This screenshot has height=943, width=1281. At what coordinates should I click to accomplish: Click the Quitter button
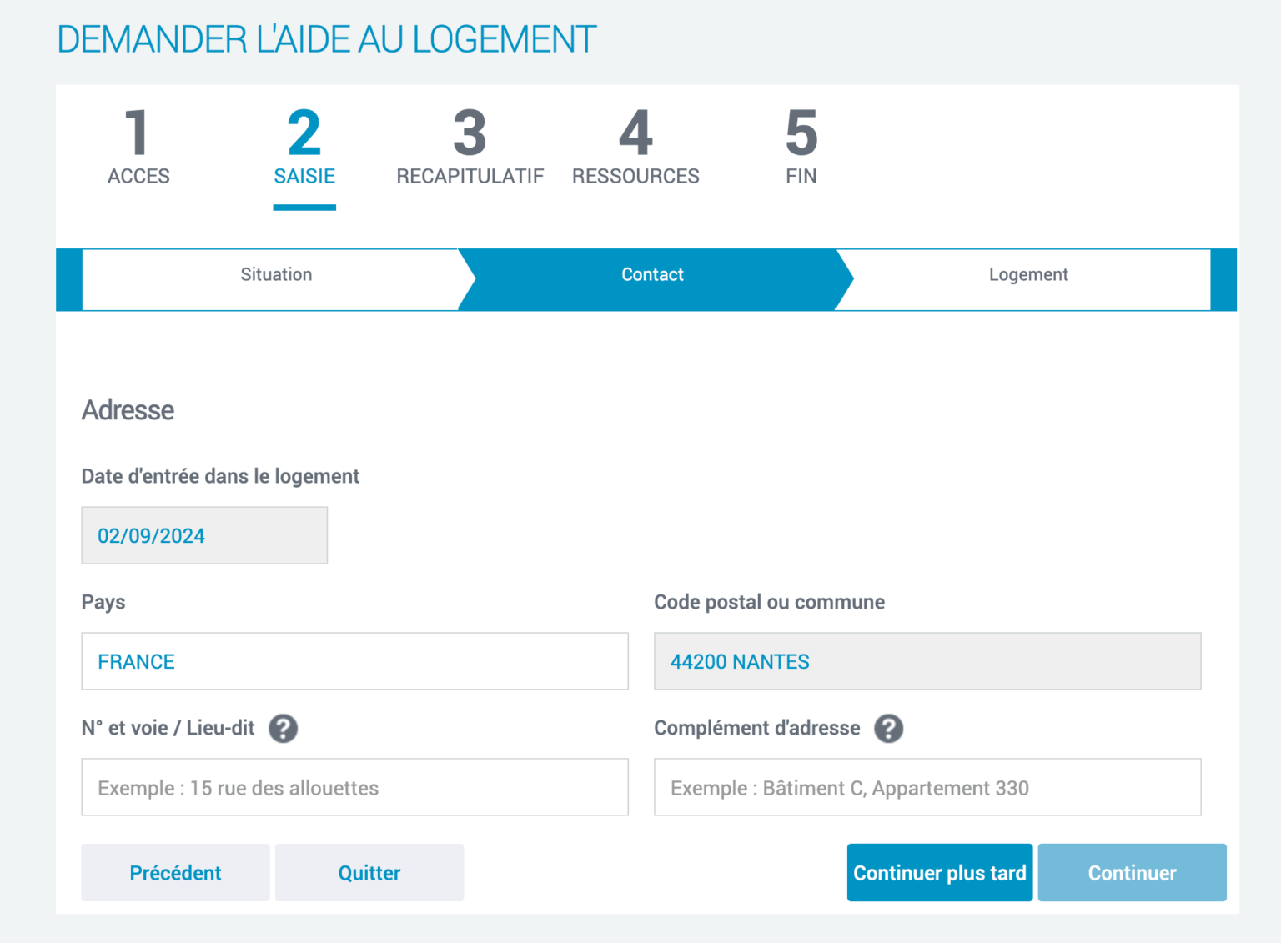pyautogui.click(x=369, y=872)
